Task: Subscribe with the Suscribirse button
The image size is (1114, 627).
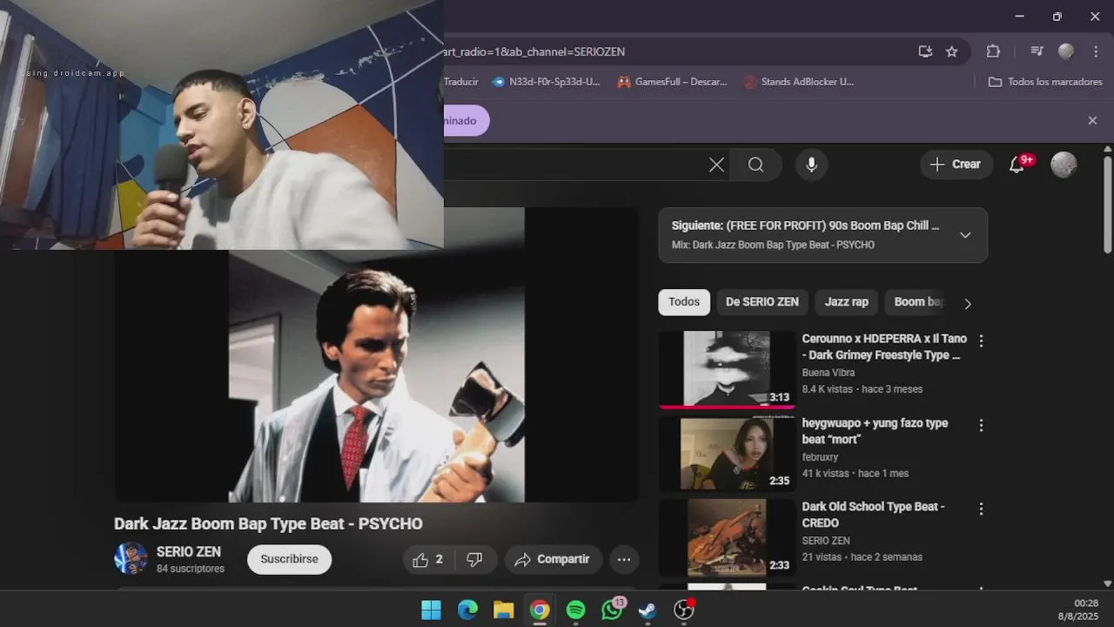Action: 289,559
